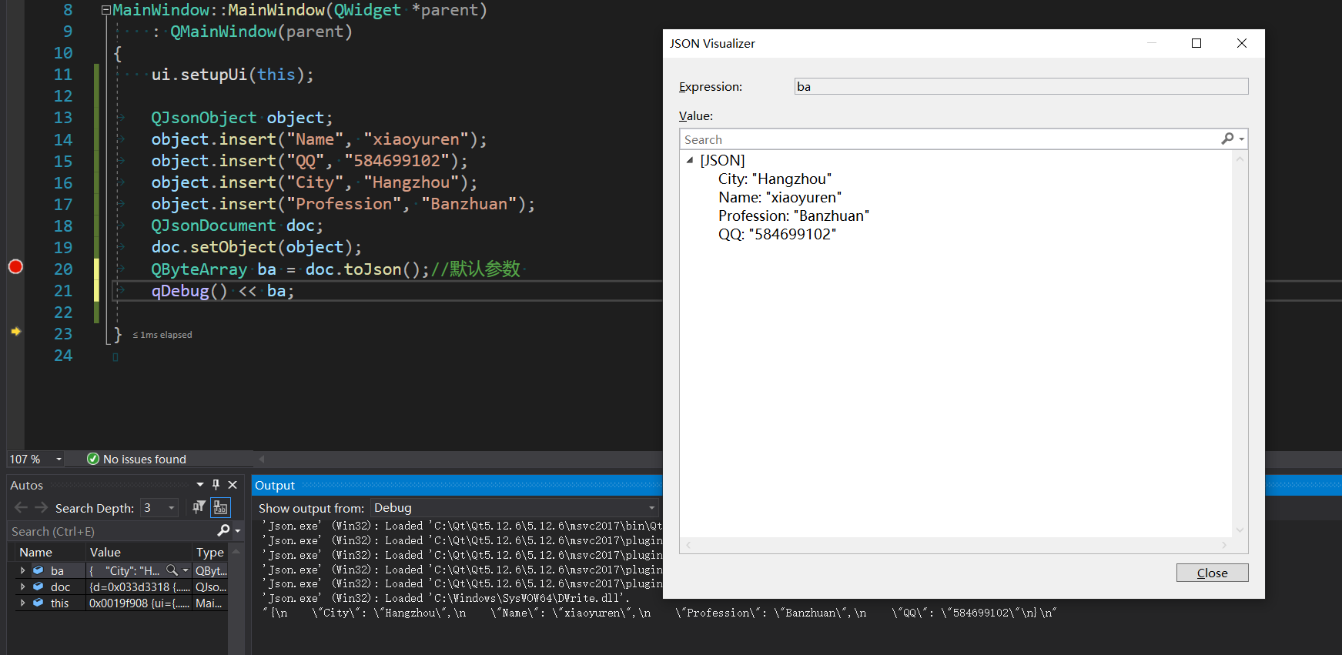The width and height of the screenshot is (1342, 655).
Task: Click the 'No issues found' status text
Action: pyautogui.click(x=145, y=459)
